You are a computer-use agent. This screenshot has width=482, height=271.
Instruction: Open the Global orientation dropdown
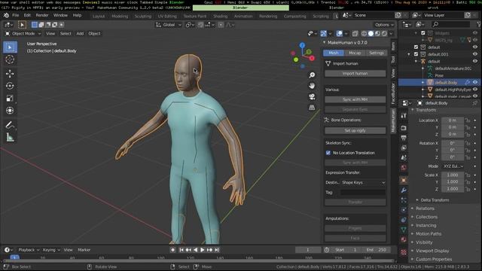(169, 25)
